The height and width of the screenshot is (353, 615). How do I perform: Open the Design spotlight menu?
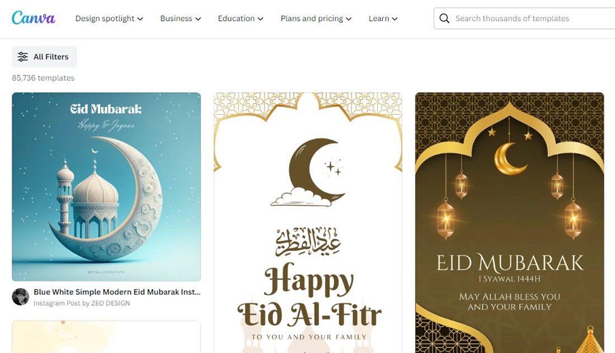[x=109, y=18]
